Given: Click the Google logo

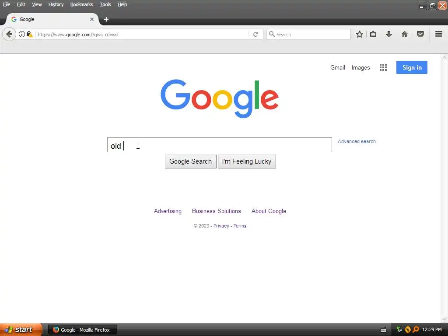Looking at the screenshot, I should tap(220, 98).
